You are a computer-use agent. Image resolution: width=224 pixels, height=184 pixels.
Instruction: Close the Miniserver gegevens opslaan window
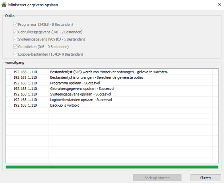click(219, 5)
